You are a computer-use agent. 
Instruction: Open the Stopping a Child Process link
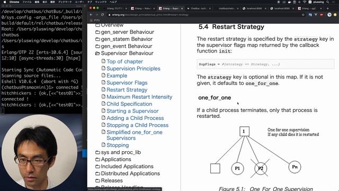point(138,125)
